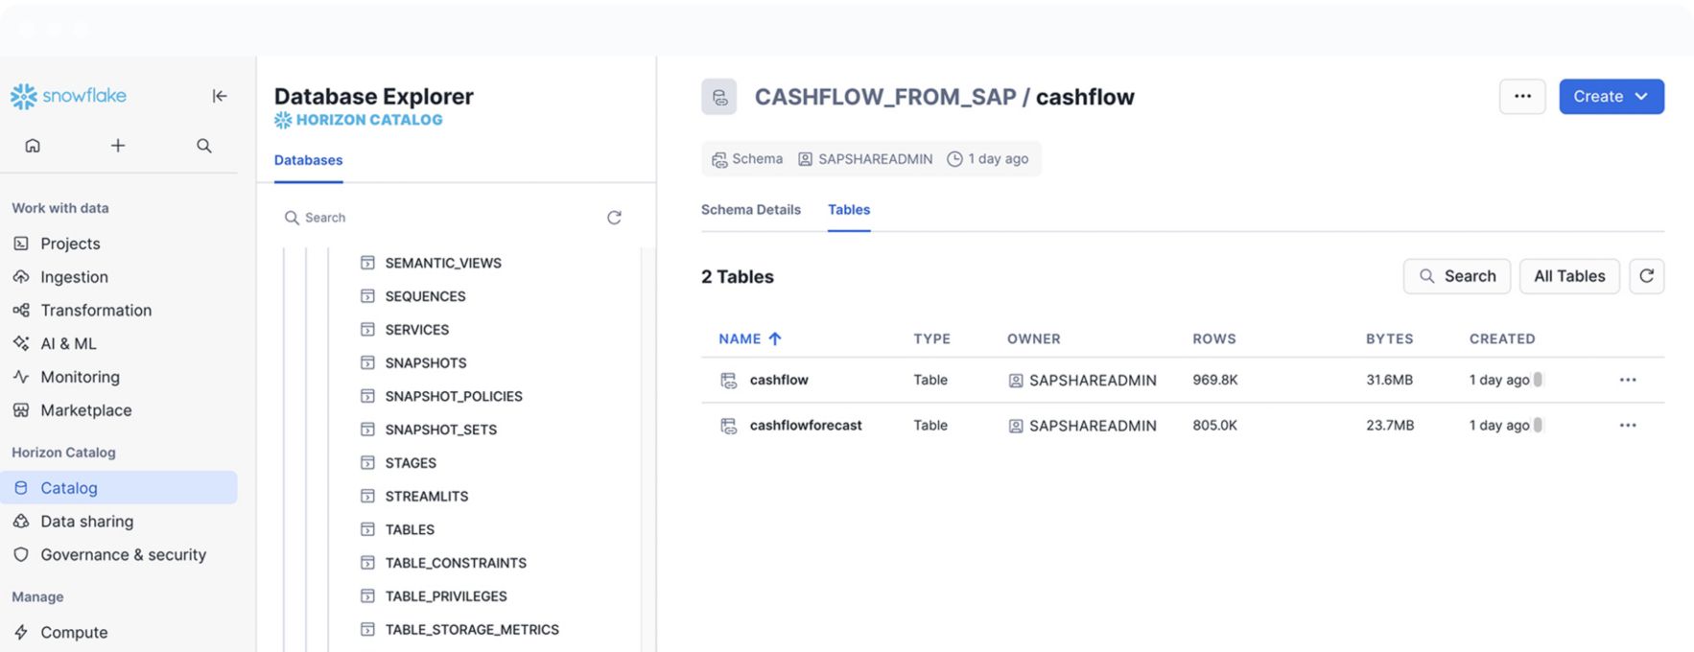This screenshot has height=652, width=1694.
Task: Select TABLE_PRIVILEGES in the tree
Action: (445, 596)
